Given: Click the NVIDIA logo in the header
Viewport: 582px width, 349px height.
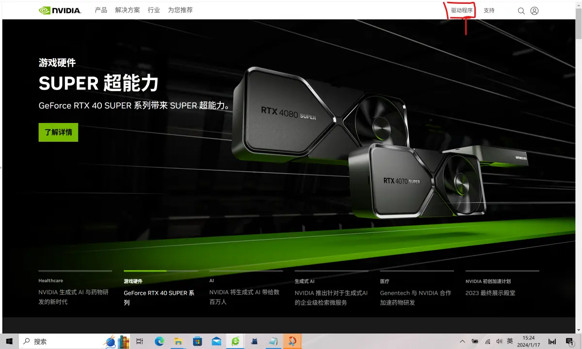Looking at the screenshot, I should tap(60, 10).
